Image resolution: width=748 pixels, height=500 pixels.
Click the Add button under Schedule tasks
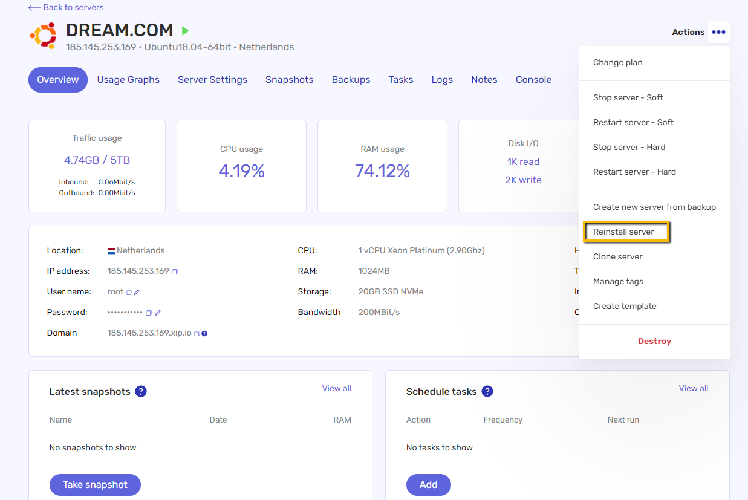429,485
